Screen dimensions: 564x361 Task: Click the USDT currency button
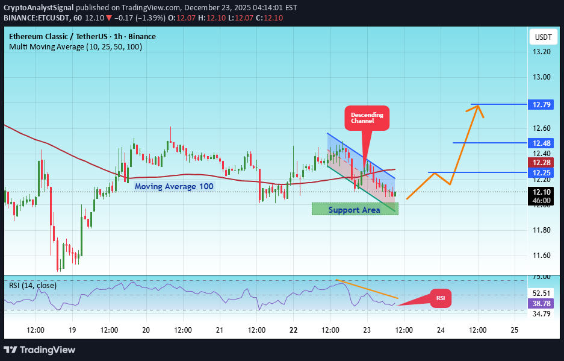(x=542, y=37)
